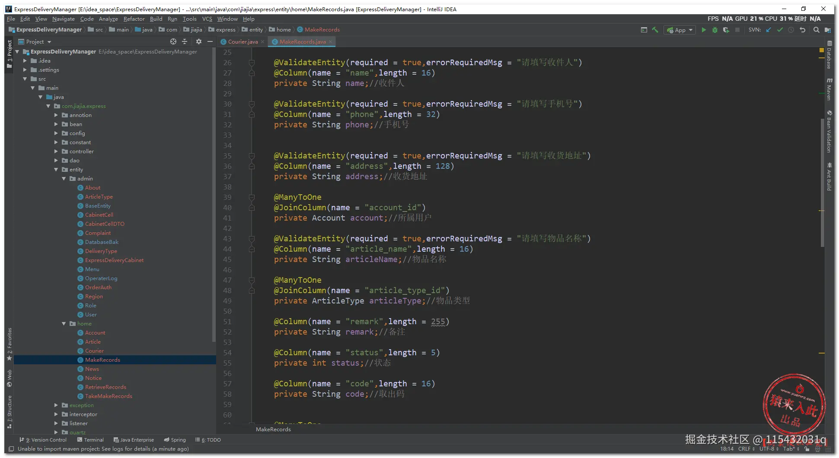The image size is (839, 458).
Task: Revert changes with the SVN undo arrow
Action: tap(802, 30)
